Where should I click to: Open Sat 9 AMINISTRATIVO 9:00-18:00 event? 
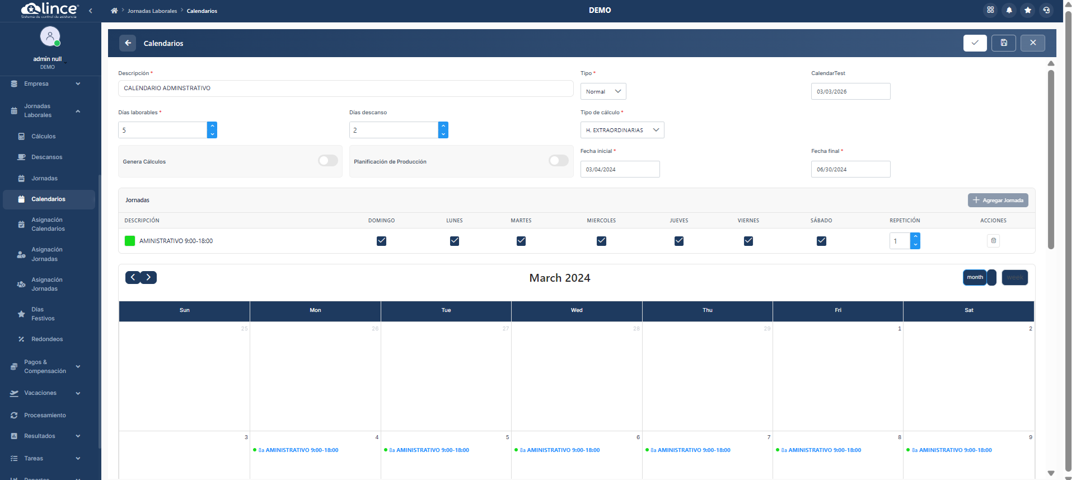click(950, 450)
